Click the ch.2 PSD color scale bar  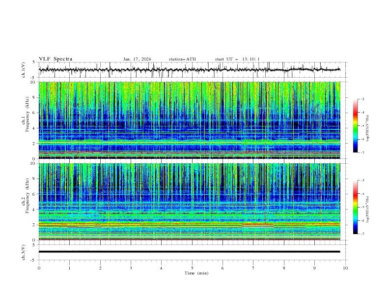(356, 207)
